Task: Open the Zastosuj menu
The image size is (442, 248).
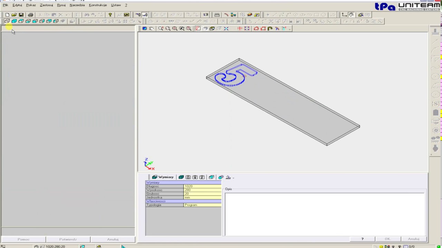Action: pos(46,5)
